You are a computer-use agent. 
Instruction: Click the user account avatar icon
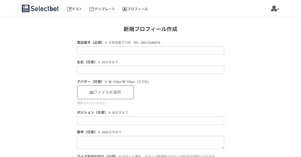[x=274, y=9]
